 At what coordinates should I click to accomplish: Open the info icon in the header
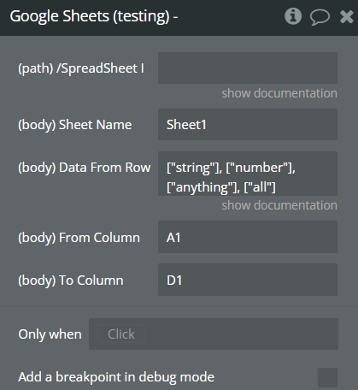coord(293,16)
